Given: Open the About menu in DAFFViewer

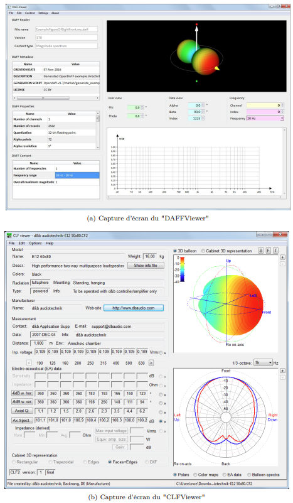Looking at the screenshot, I should [55, 13].
